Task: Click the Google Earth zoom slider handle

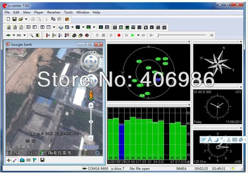Action: coord(91,122)
